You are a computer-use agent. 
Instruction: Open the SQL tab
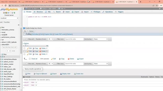tap(48, 12)
